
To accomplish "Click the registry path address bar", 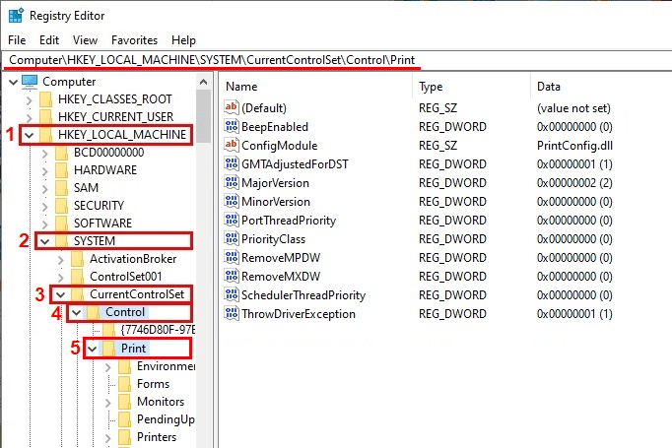I will click(336, 60).
